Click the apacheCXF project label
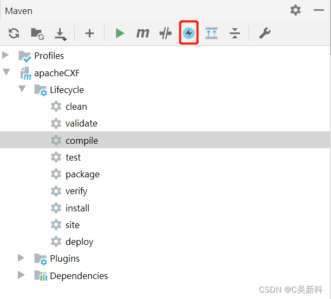 (57, 74)
